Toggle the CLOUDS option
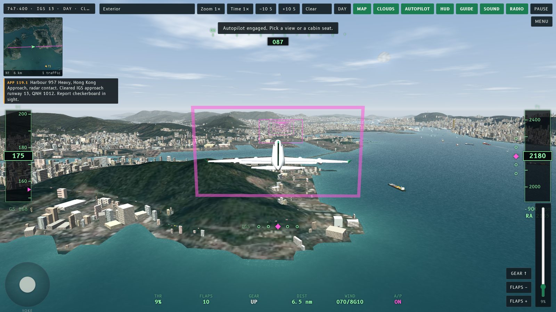 click(x=386, y=9)
